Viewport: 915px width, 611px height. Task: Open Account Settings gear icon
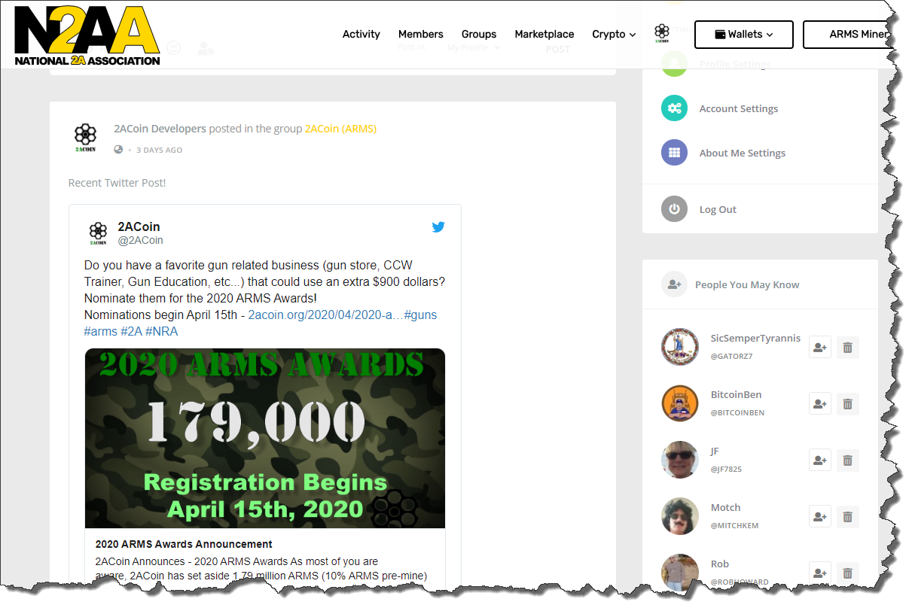tap(674, 108)
